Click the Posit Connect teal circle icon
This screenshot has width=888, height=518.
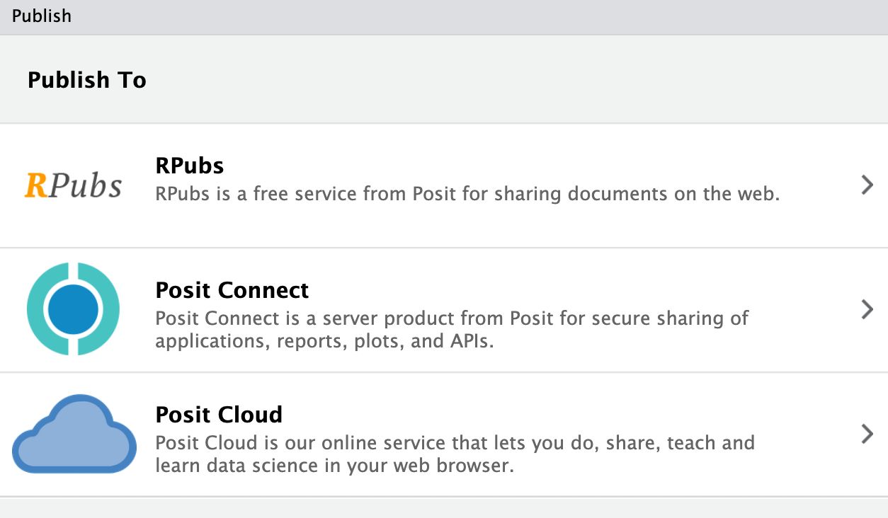tap(73, 309)
